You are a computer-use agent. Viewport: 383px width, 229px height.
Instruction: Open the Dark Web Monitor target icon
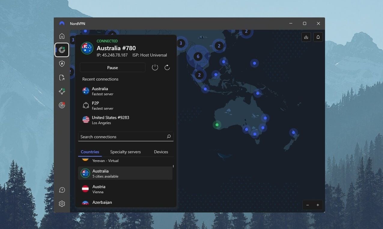click(62, 105)
